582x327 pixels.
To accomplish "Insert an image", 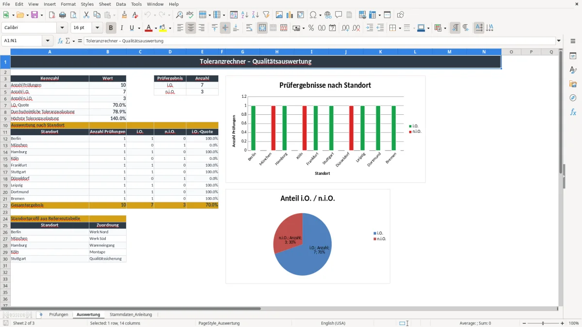I will click(279, 15).
